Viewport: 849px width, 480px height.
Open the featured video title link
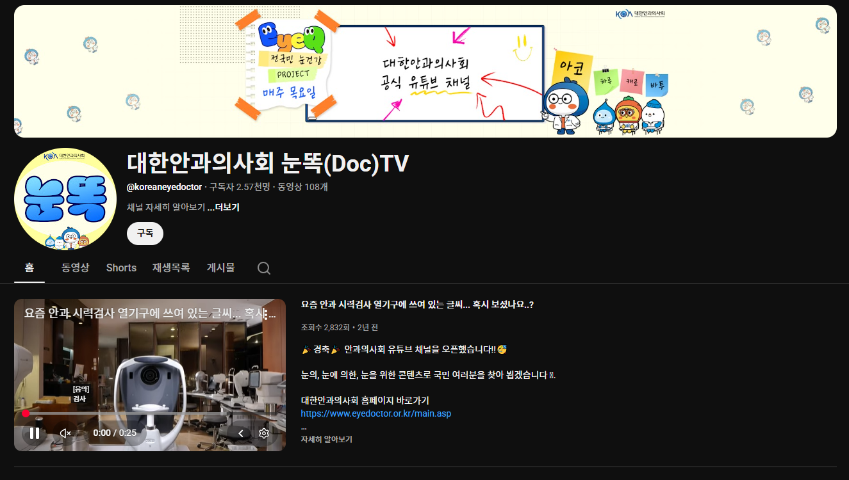[x=417, y=305]
